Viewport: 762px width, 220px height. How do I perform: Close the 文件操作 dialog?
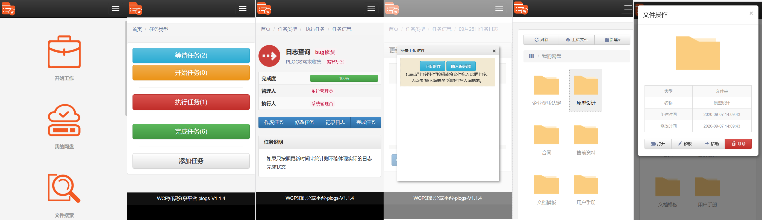tap(751, 13)
